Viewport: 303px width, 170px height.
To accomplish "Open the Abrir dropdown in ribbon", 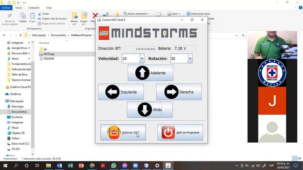I will (174, 14).
